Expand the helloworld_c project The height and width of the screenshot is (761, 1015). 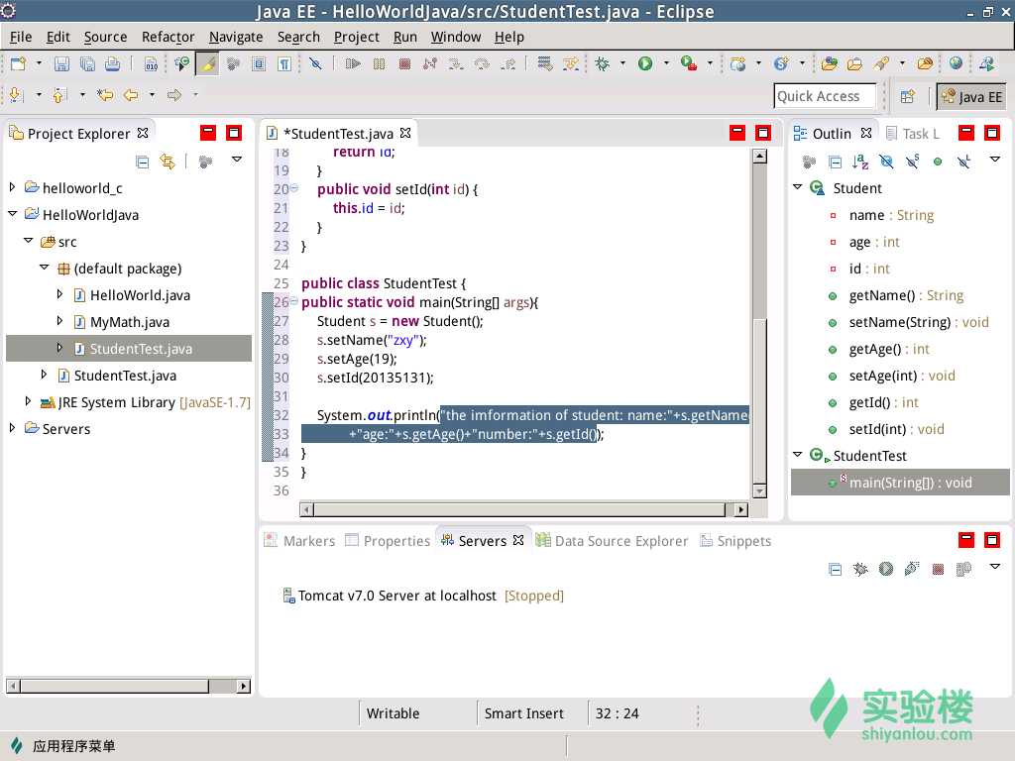(12, 187)
